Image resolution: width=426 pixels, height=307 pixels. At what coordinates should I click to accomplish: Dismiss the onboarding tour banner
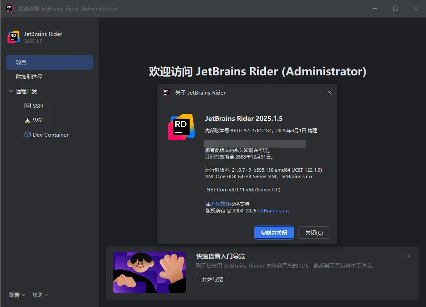[x=409, y=256]
